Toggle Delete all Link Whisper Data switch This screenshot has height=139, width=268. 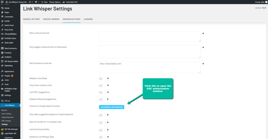[102, 137]
